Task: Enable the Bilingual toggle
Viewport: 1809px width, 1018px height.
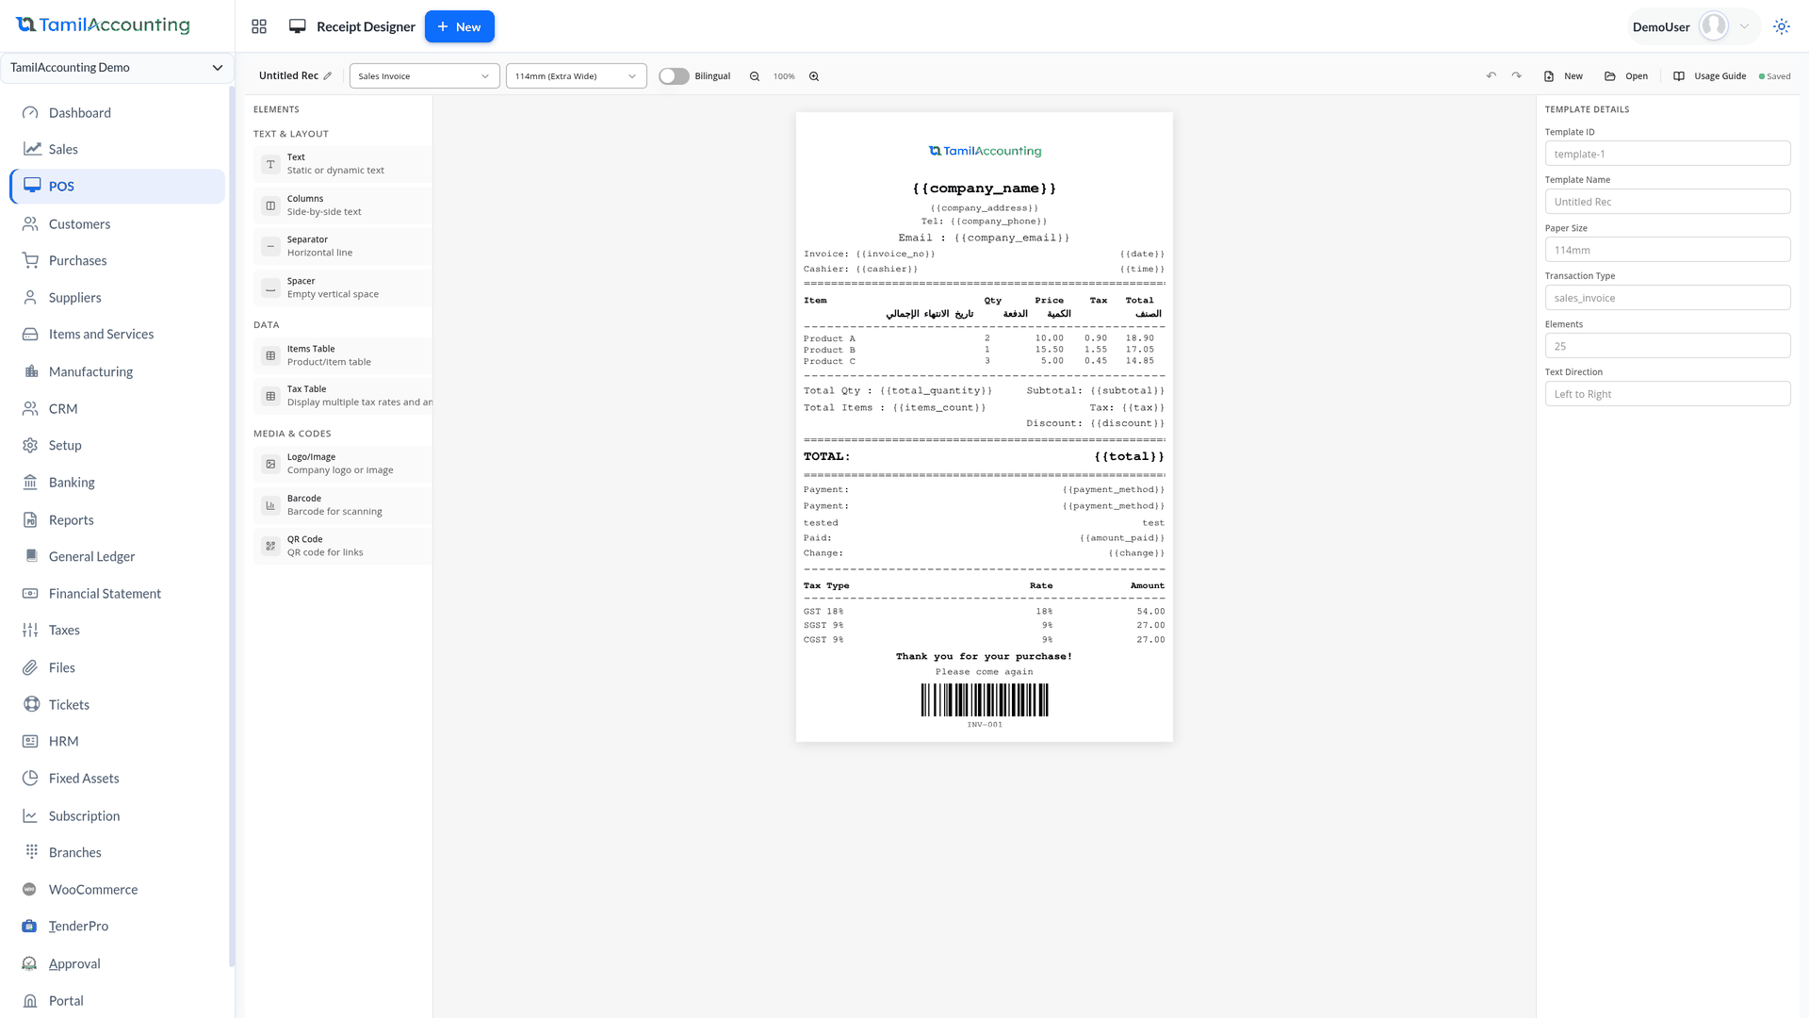Action: (674, 76)
